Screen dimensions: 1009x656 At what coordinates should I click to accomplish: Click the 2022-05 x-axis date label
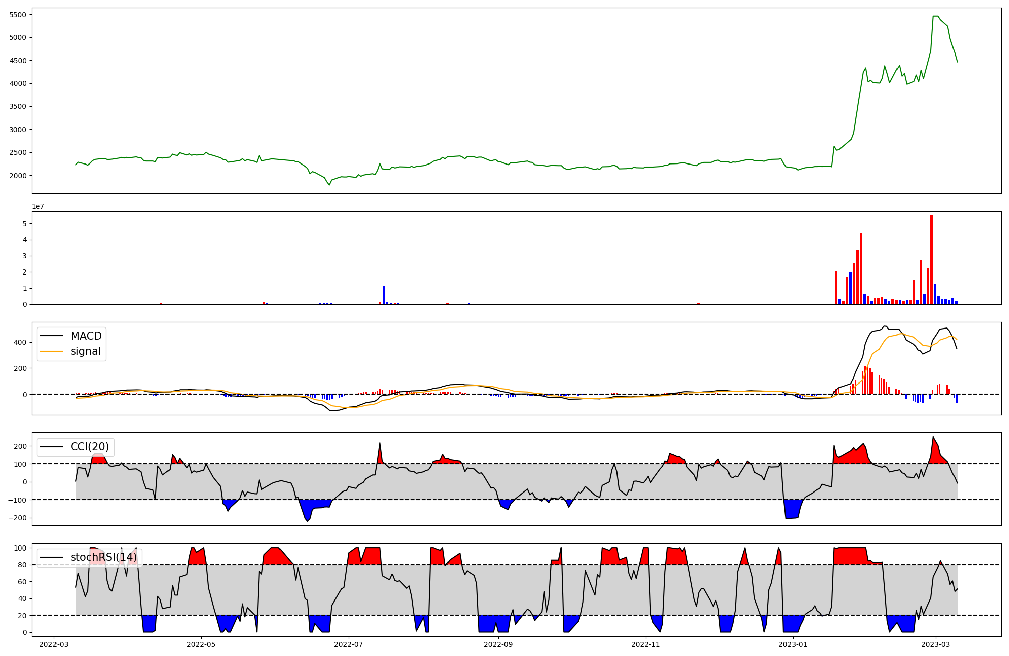[x=201, y=644]
